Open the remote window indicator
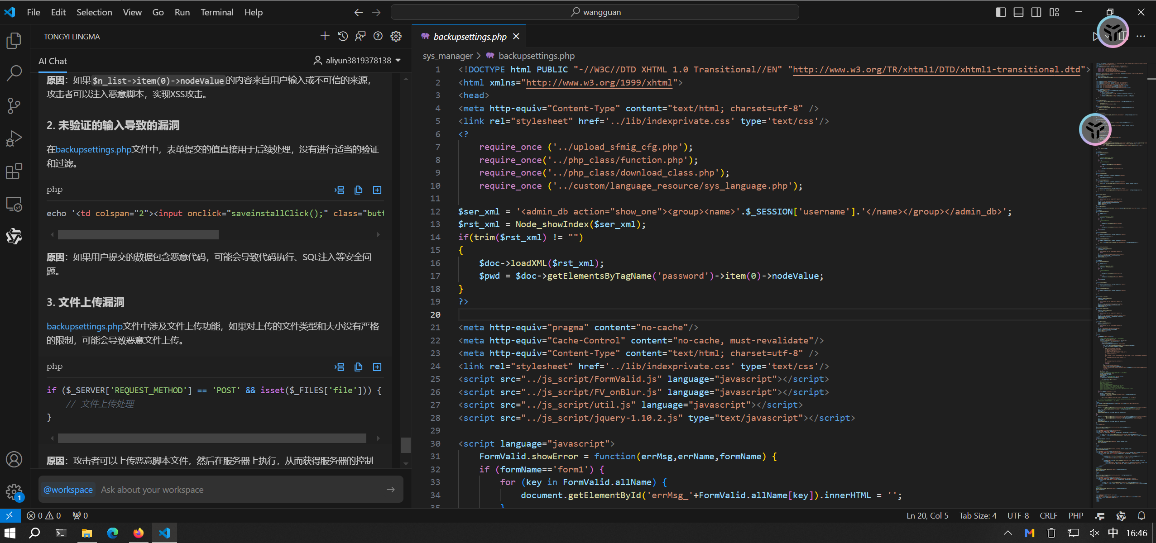 tap(10, 515)
